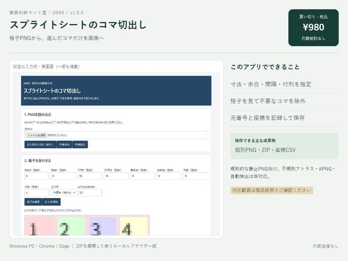Click the feature 格子を見て不要なコマを除外
This screenshot has width=348, height=261.
(x=268, y=101)
